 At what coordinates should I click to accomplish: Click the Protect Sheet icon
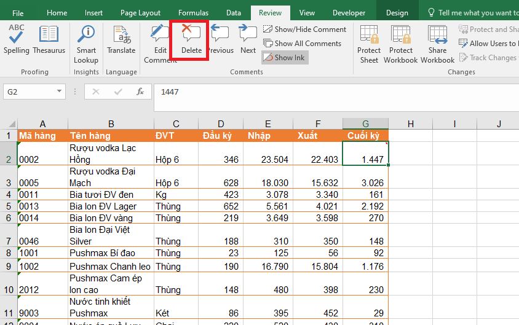point(369,44)
